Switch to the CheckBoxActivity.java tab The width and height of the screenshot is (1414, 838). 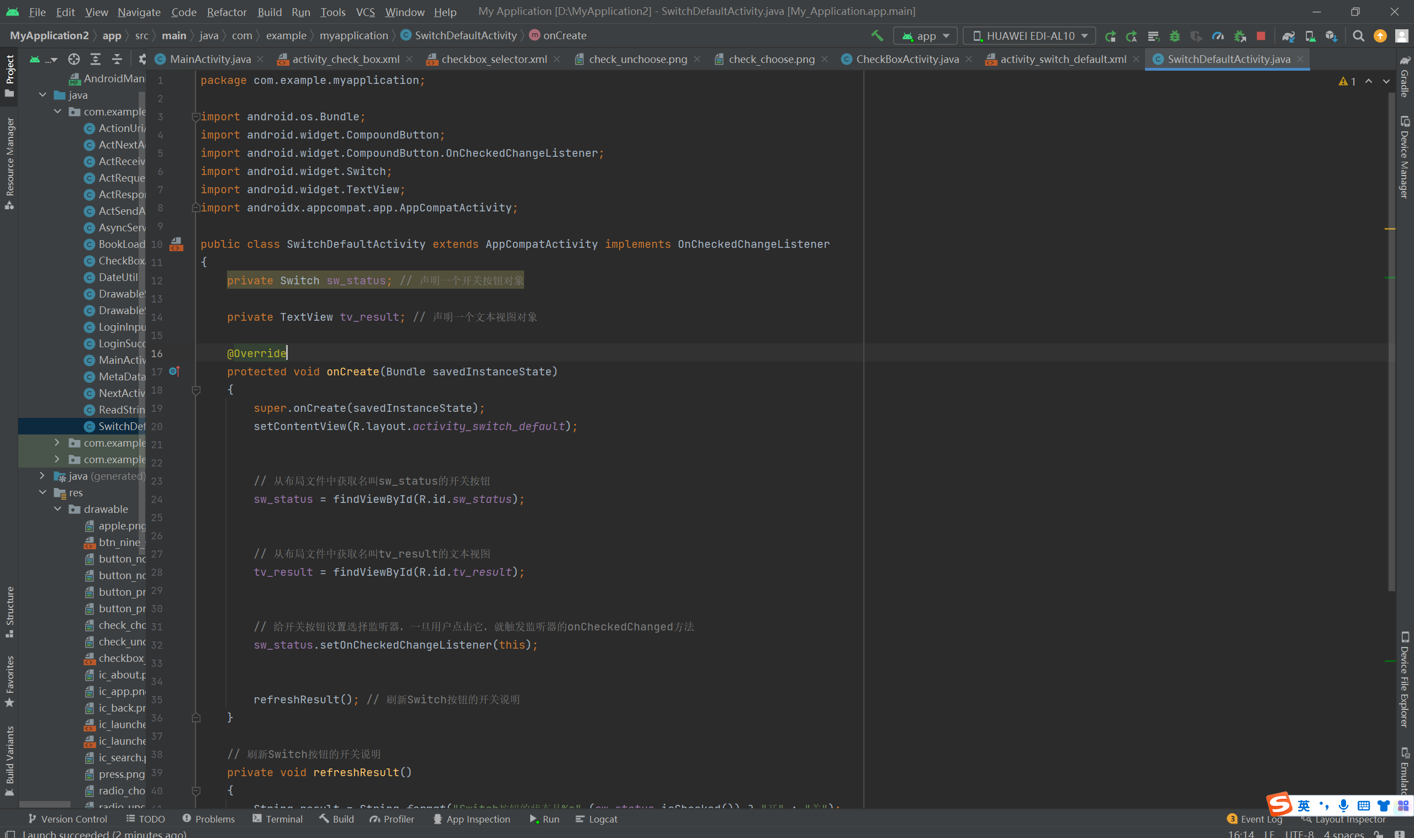[x=907, y=59]
